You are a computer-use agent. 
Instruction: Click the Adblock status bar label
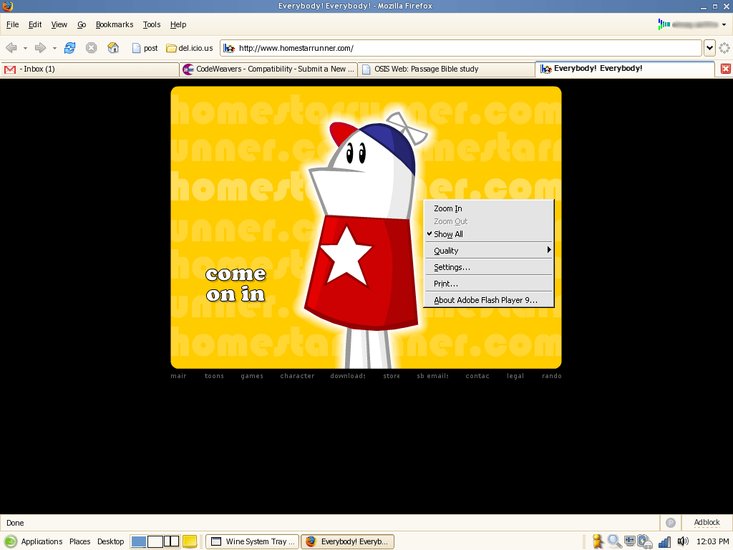707,522
